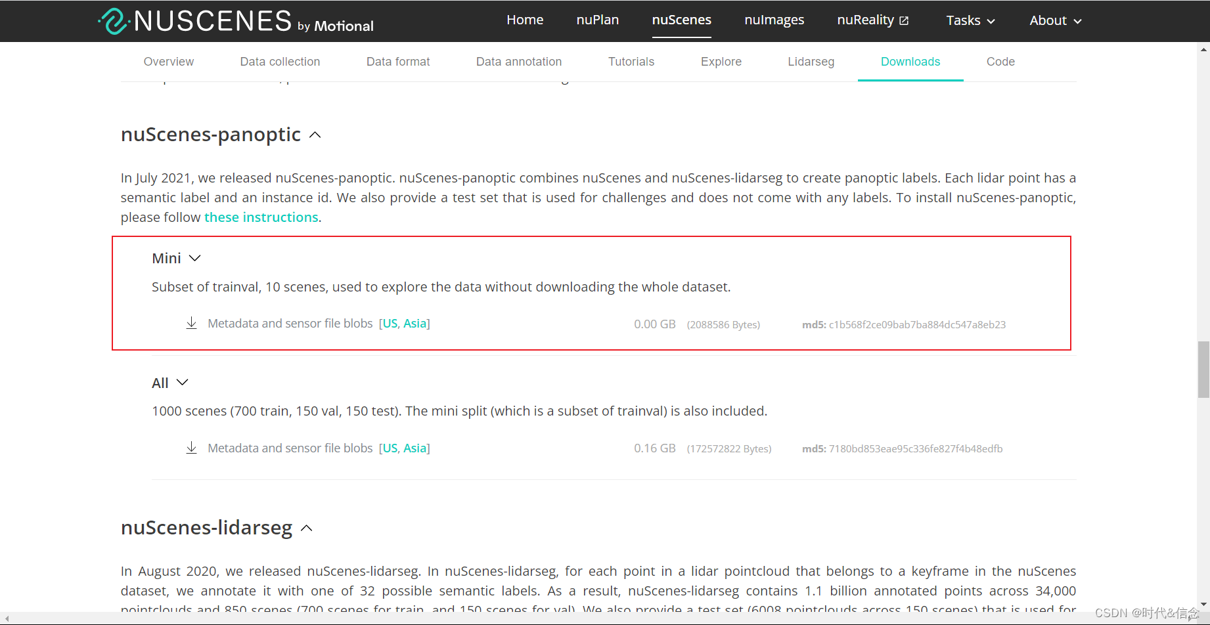Click the '0.16 GB' file size
Screen dimensions: 1210x625
click(655, 448)
